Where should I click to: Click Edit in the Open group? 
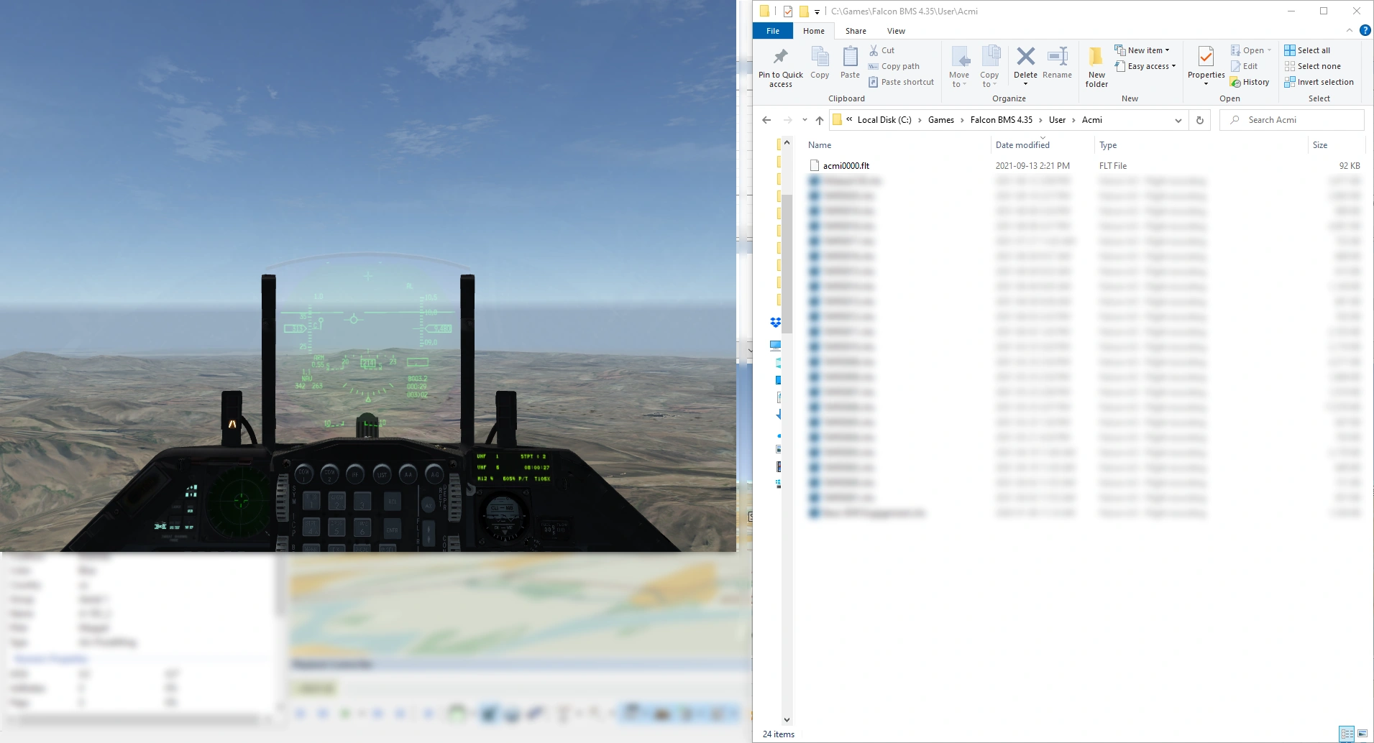[1244, 66]
